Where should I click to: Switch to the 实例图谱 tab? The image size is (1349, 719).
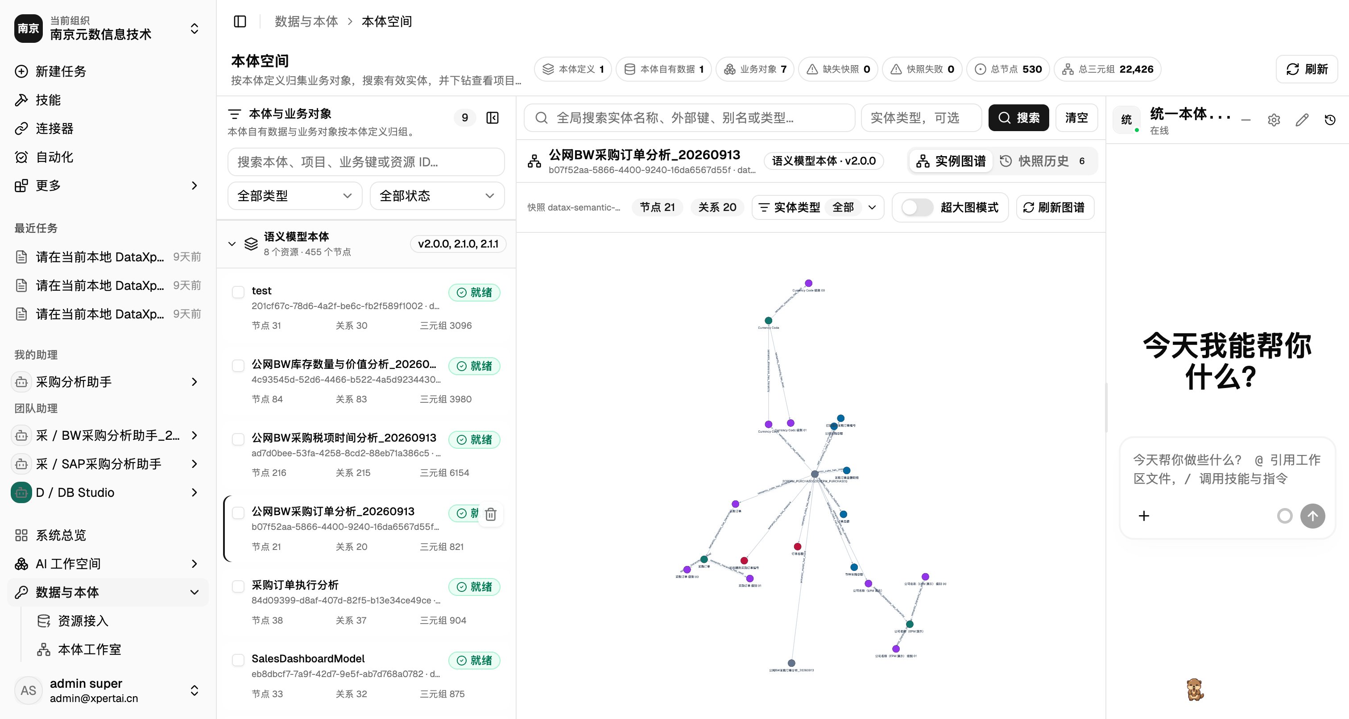click(x=951, y=161)
